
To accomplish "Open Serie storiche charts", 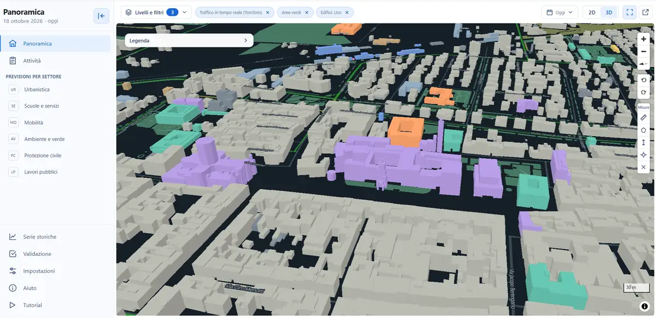I will pyautogui.click(x=55, y=237).
